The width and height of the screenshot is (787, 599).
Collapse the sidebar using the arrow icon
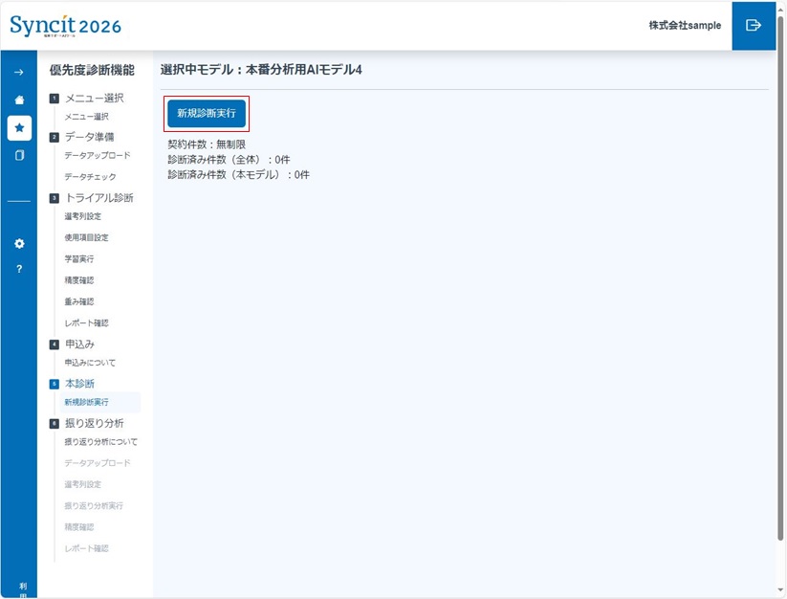click(18, 69)
